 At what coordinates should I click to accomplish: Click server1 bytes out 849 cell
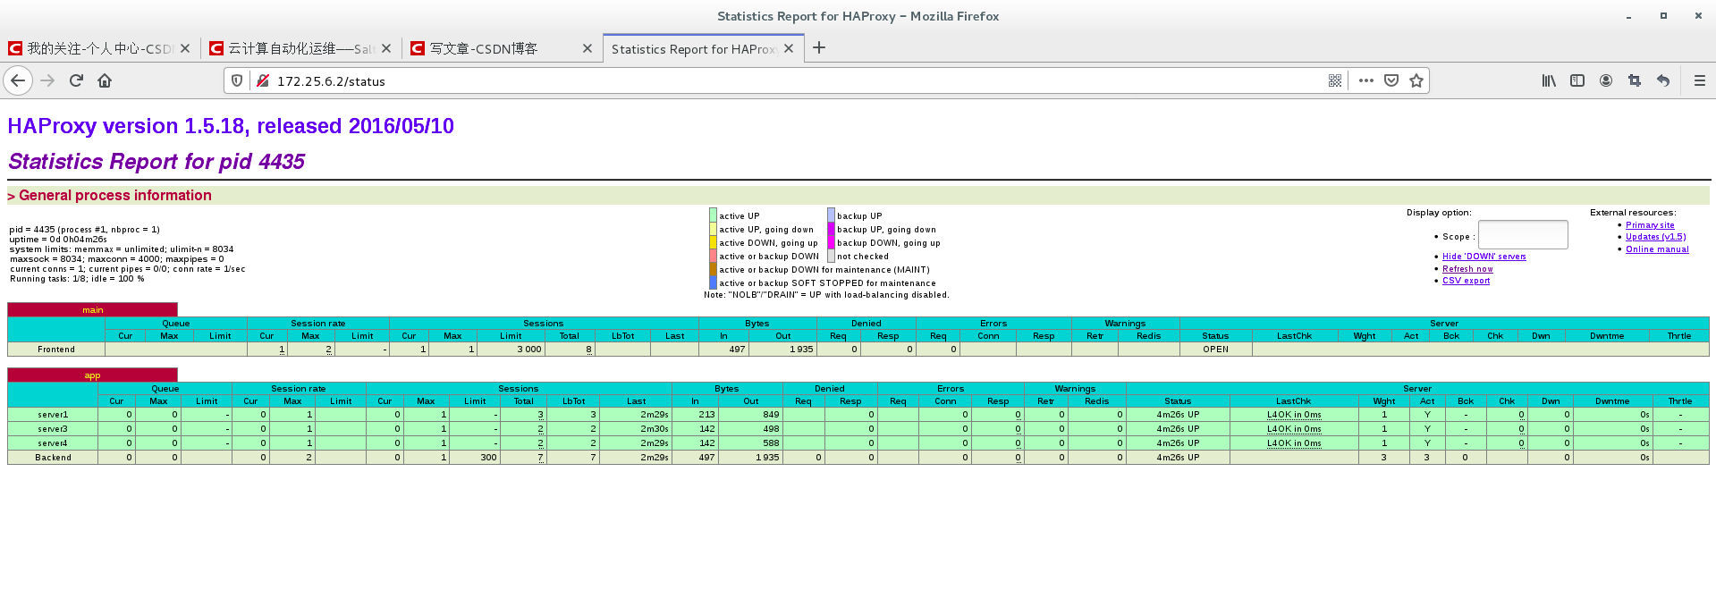click(x=751, y=415)
